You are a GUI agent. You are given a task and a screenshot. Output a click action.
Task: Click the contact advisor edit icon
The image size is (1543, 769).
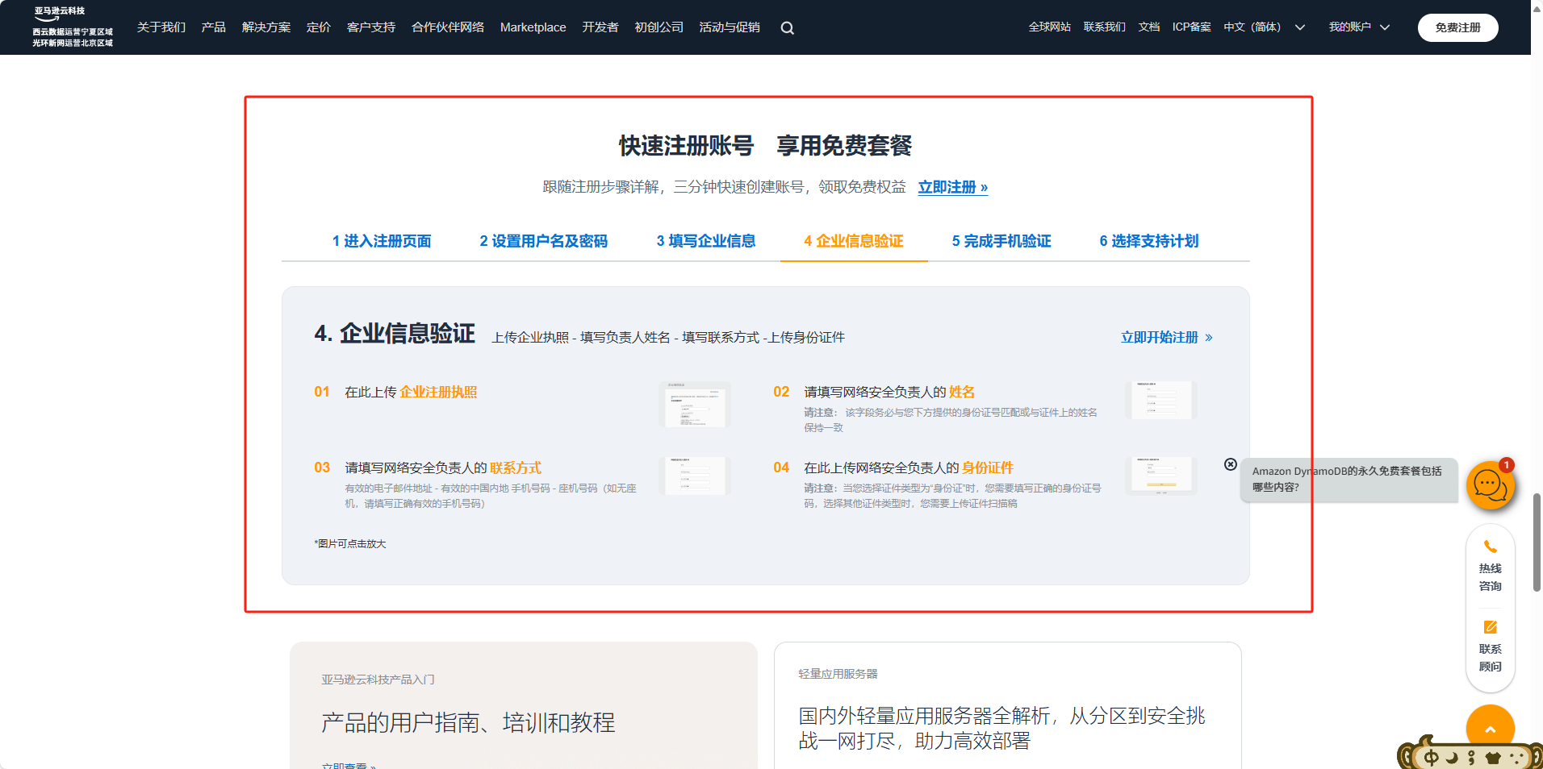click(1490, 627)
